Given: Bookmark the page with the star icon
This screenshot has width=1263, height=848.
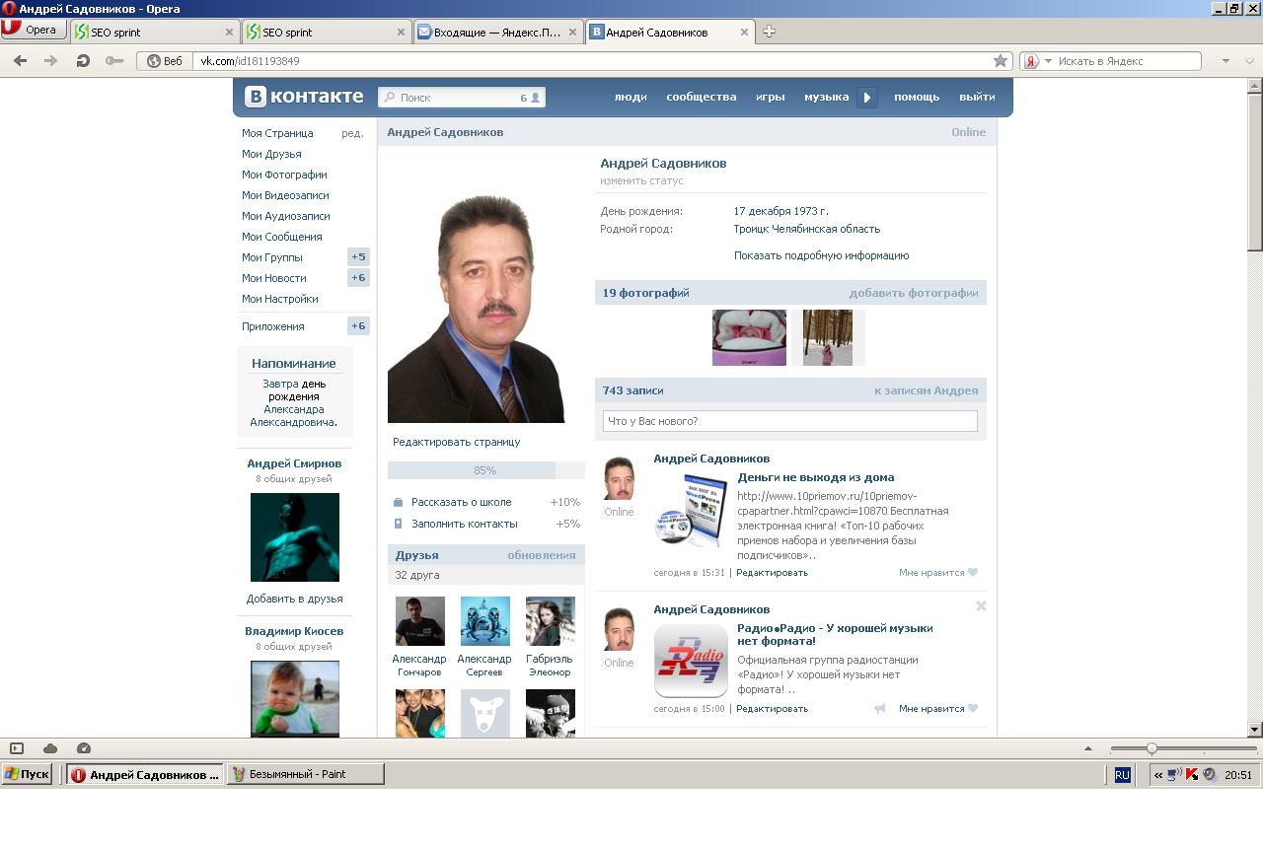Looking at the screenshot, I should [1001, 61].
